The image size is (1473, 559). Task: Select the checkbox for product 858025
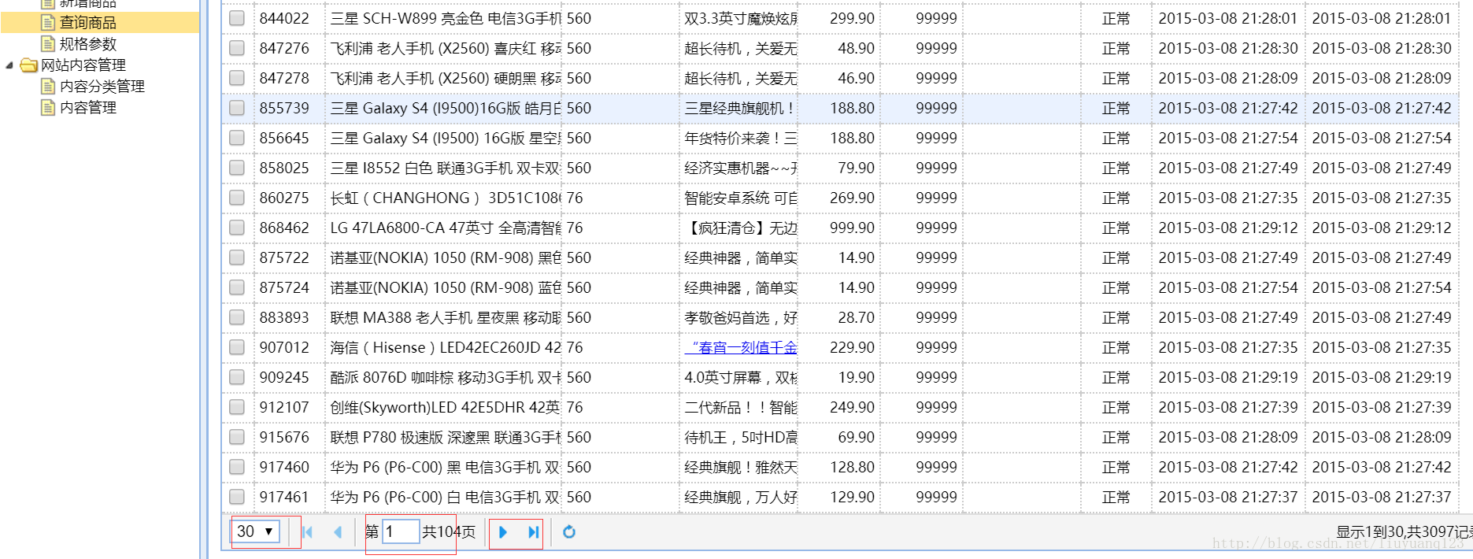237,168
